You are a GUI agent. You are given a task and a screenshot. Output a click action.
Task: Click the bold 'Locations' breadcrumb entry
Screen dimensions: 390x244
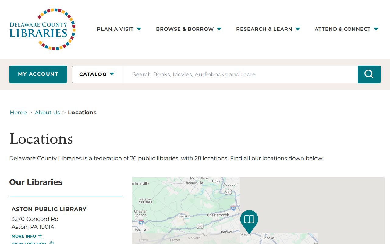coord(82,113)
